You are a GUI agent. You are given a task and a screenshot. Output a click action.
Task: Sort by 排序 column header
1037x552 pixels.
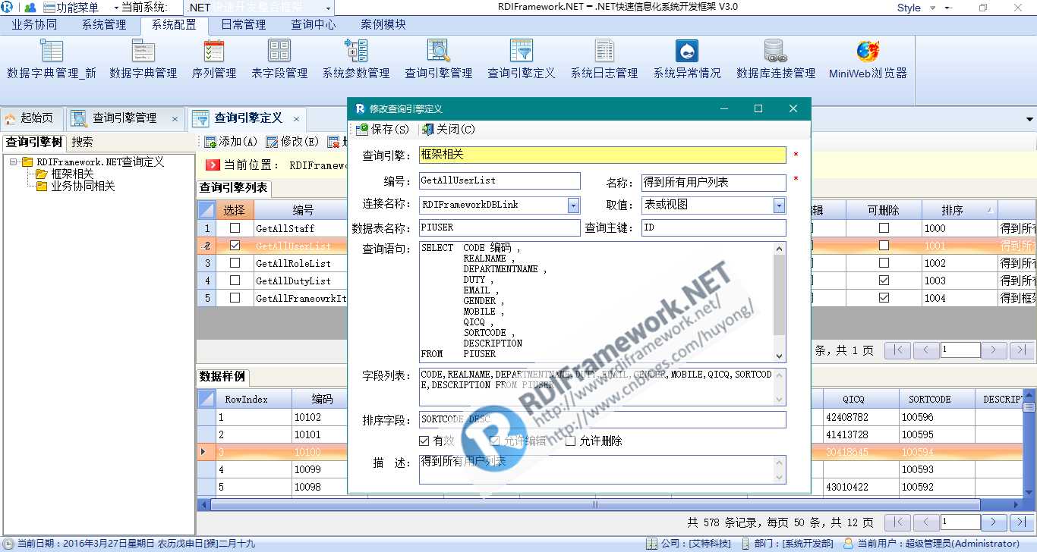click(960, 210)
